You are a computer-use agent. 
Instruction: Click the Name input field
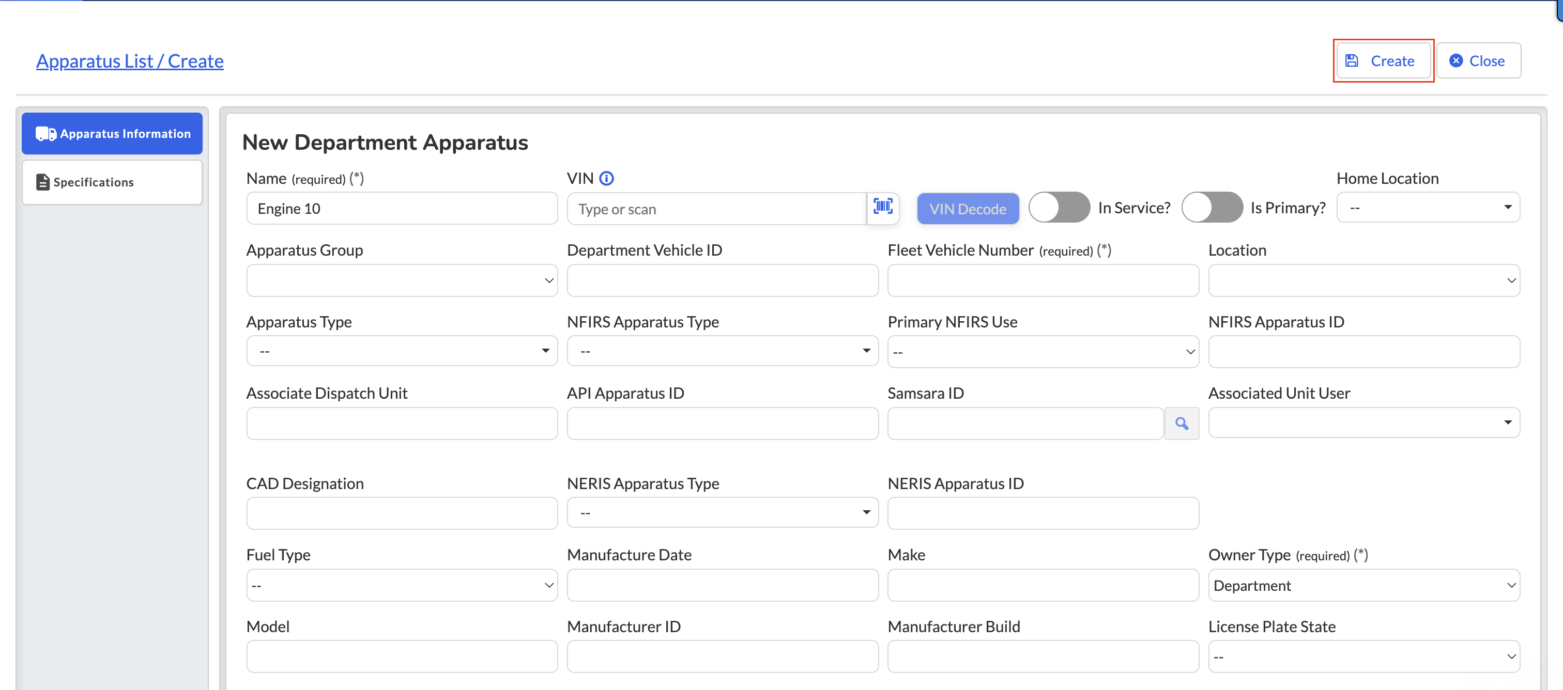click(x=402, y=209)
